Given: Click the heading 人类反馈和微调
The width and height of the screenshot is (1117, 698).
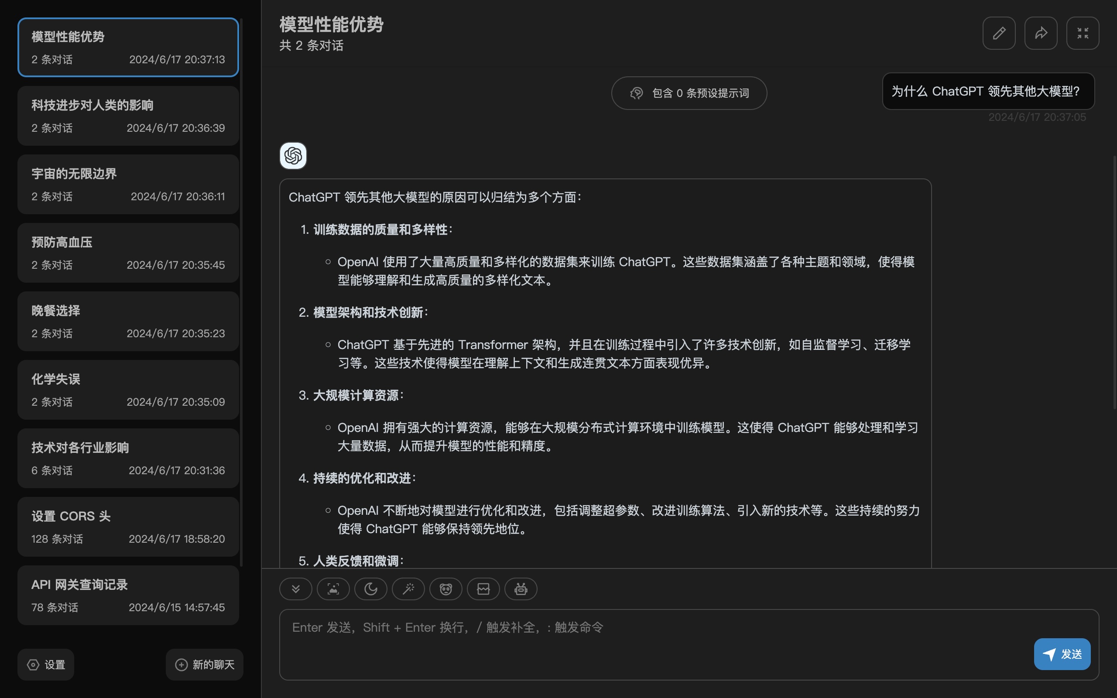Looking at the screenshot, I should 356,561.
